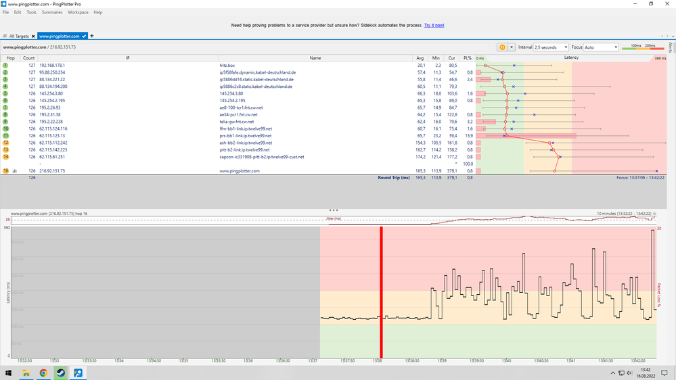676x380 pixels.
Task: Click the three-dot splitter handle above timeline
Action: pos(333,210)
